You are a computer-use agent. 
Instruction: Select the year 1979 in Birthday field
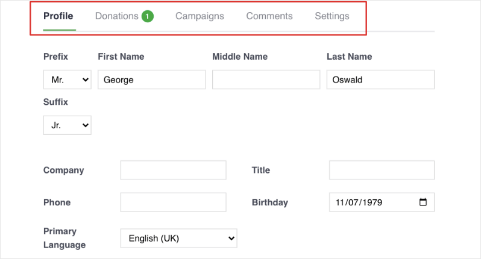click(370, 202)
